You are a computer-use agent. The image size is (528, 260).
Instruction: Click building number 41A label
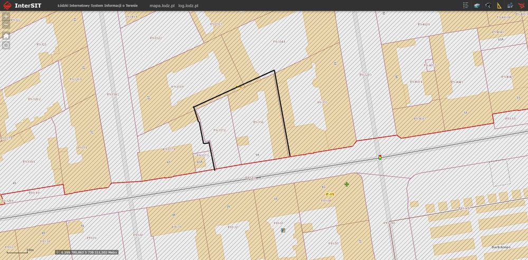coord(200,162)
